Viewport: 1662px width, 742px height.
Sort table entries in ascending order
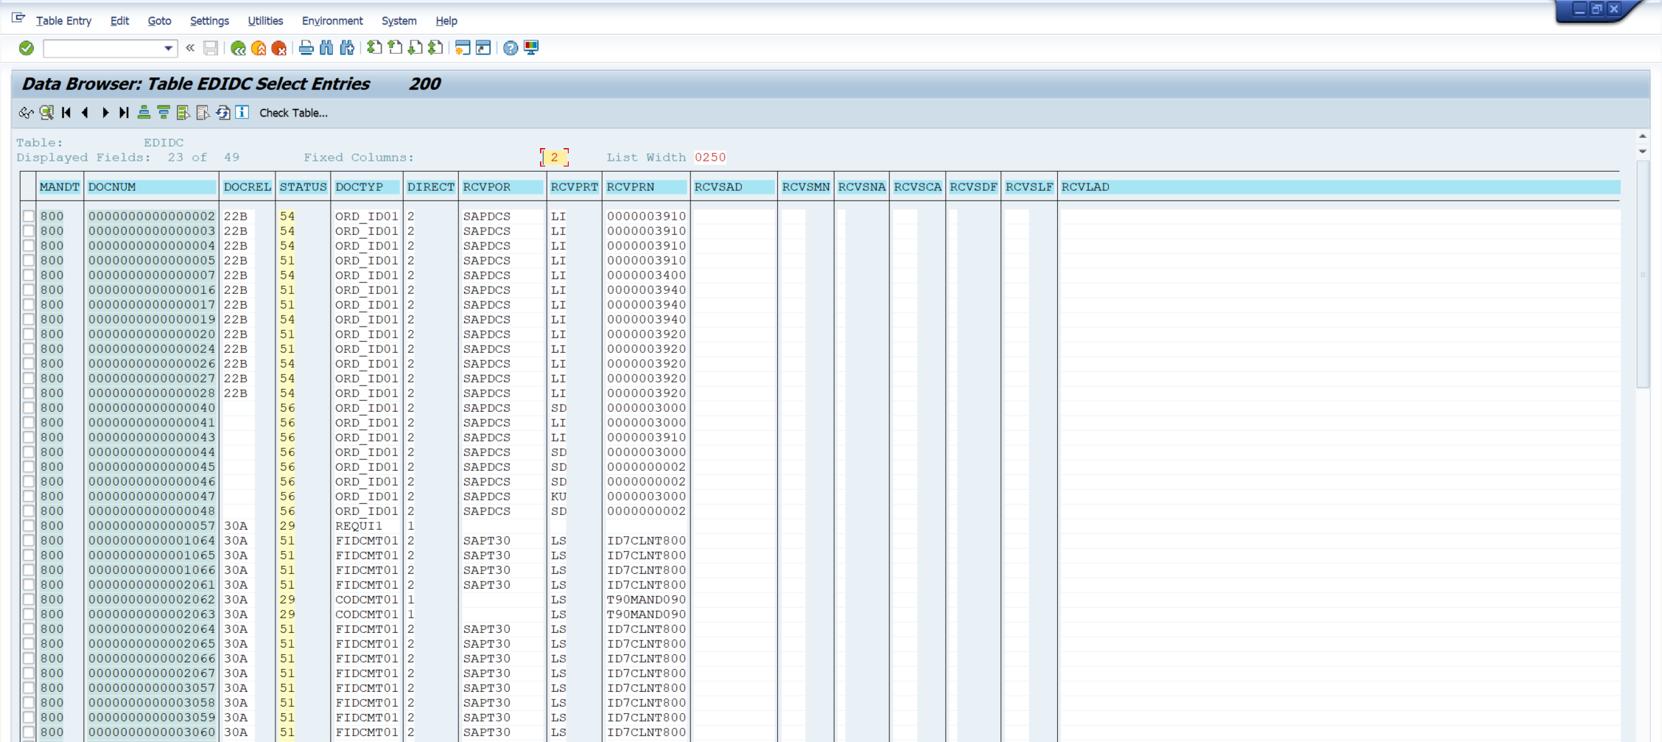(x=144, y=113)
